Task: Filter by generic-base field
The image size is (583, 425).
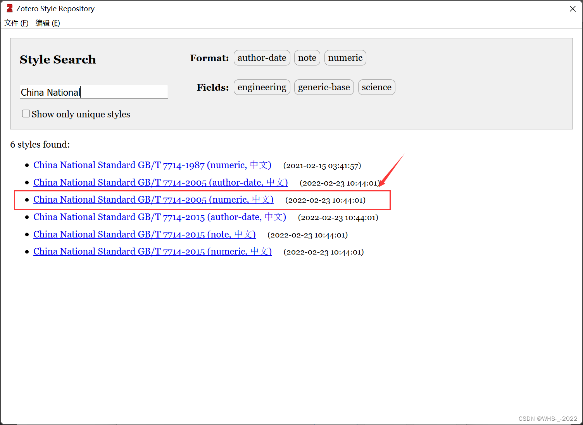Action: point(324,87)
